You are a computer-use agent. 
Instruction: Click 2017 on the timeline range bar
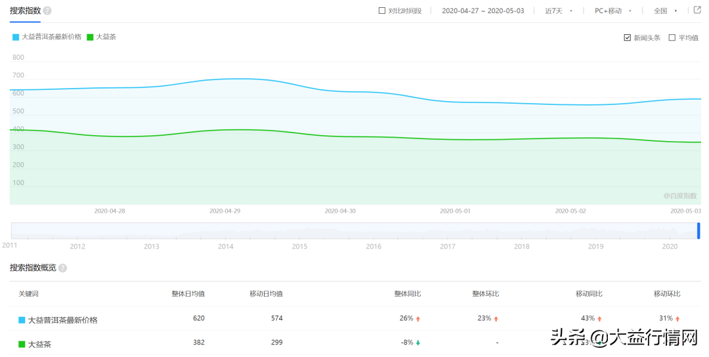[x=448, y=246]
